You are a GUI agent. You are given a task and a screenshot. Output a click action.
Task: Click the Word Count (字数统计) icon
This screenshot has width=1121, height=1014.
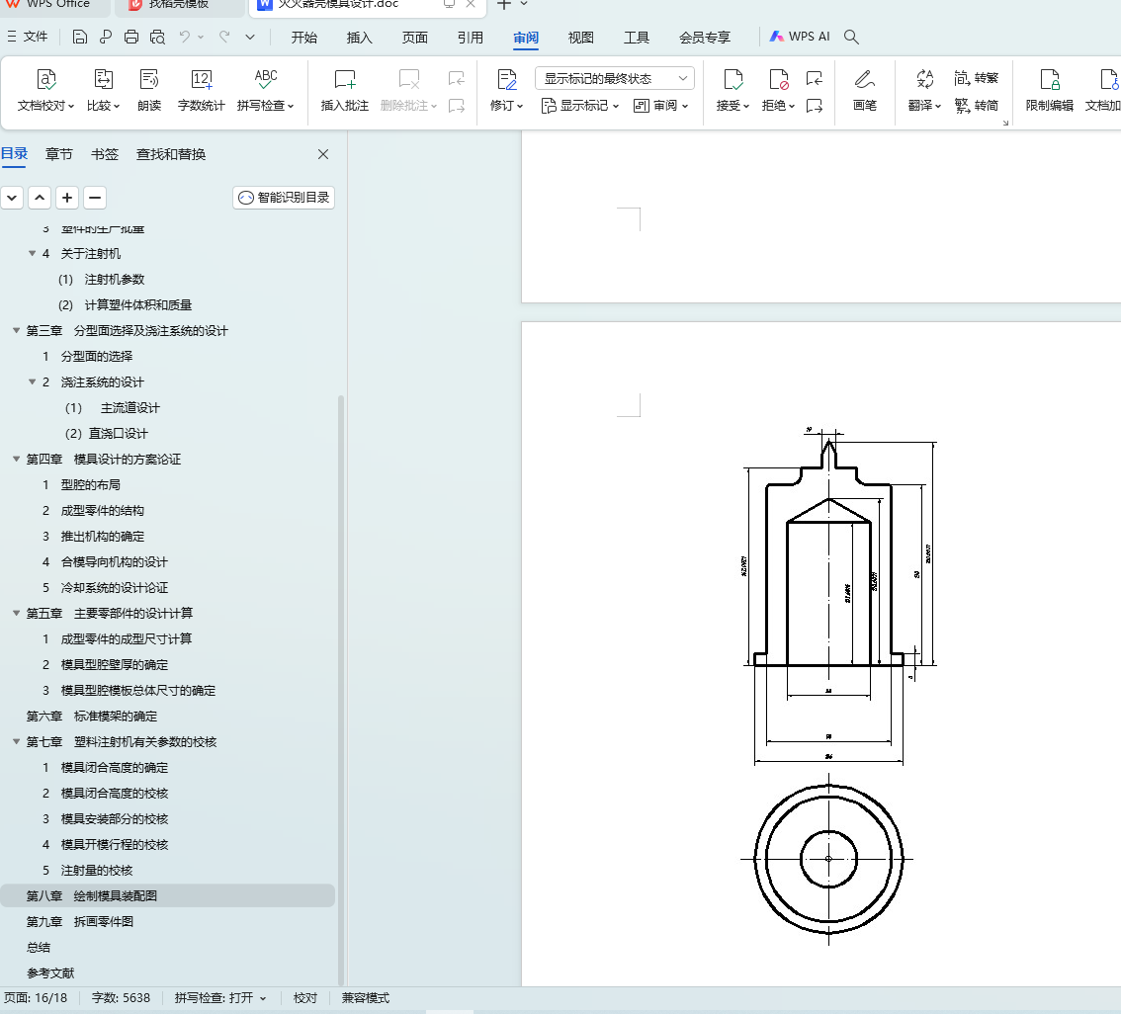201,81
